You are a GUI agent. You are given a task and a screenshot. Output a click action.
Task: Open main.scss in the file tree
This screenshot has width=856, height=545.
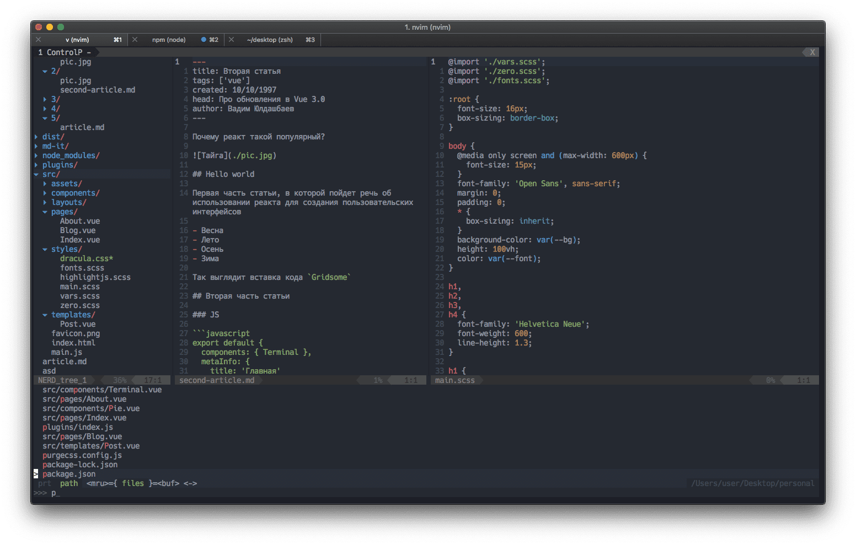[x=80, y=287]
